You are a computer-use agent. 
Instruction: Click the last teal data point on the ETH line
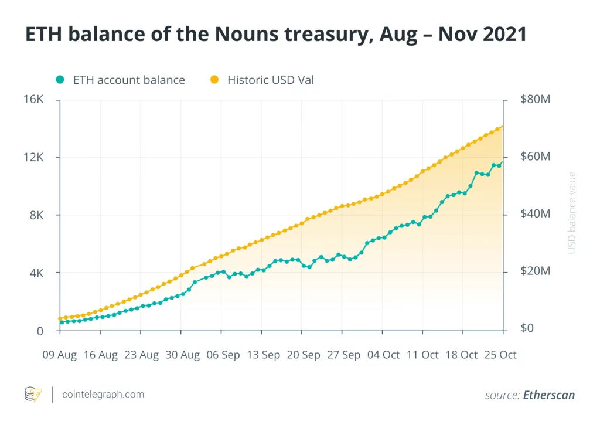[502, 163]
